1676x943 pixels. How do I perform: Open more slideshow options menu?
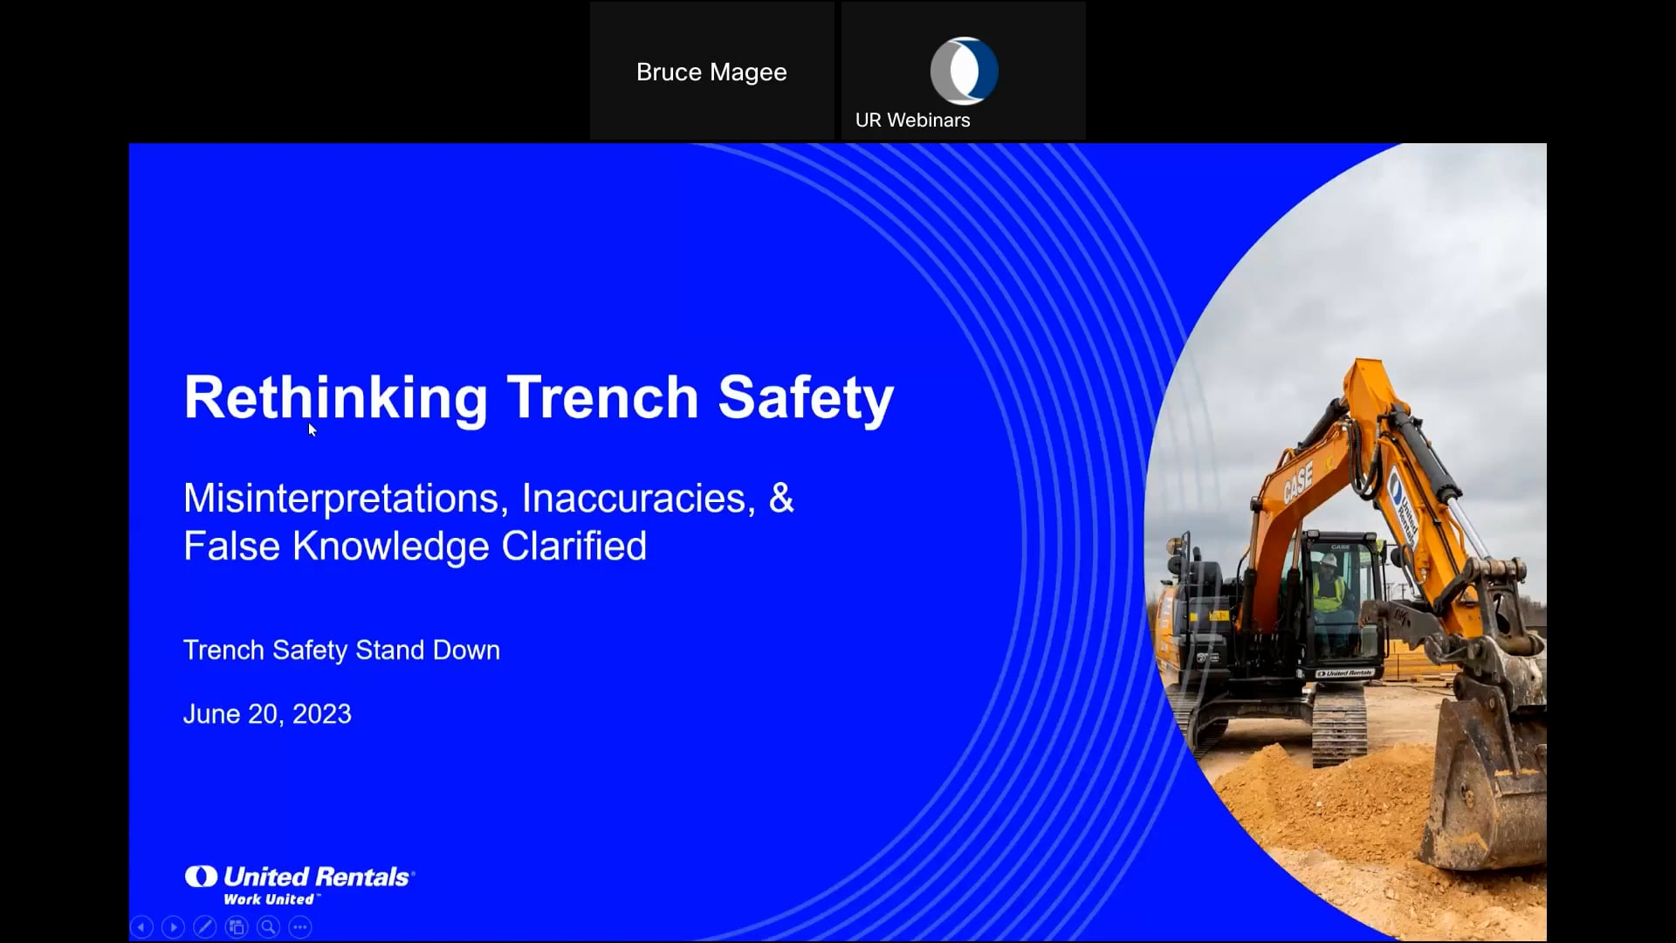click(300, 927)
